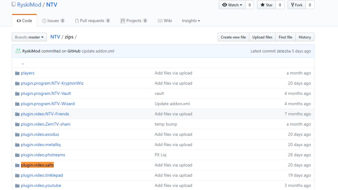Fork the NTV repository
Viewport: 338px width, 190px height.
click(296, 5)
